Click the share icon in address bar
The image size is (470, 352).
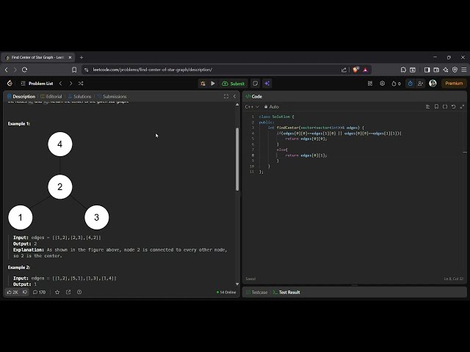pos(344,70)
